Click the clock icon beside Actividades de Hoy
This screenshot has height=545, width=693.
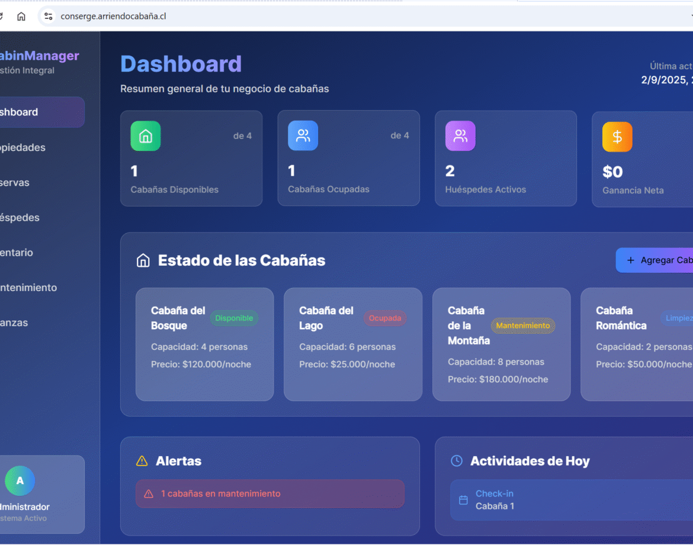pyautogui.click(x=456, y=461)
